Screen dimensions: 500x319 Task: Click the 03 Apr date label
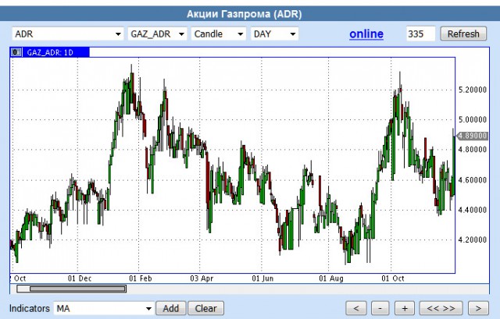pyautogui.click(x=202, y=278)
